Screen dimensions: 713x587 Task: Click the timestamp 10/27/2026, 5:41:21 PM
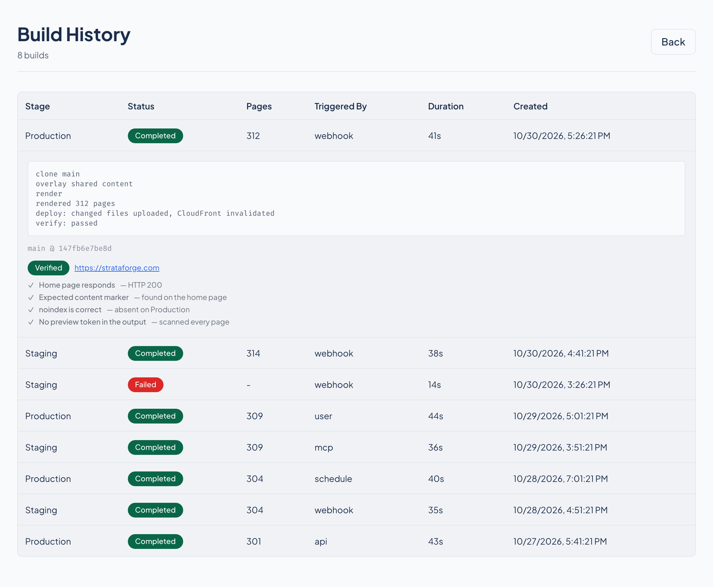coord(560,541)
